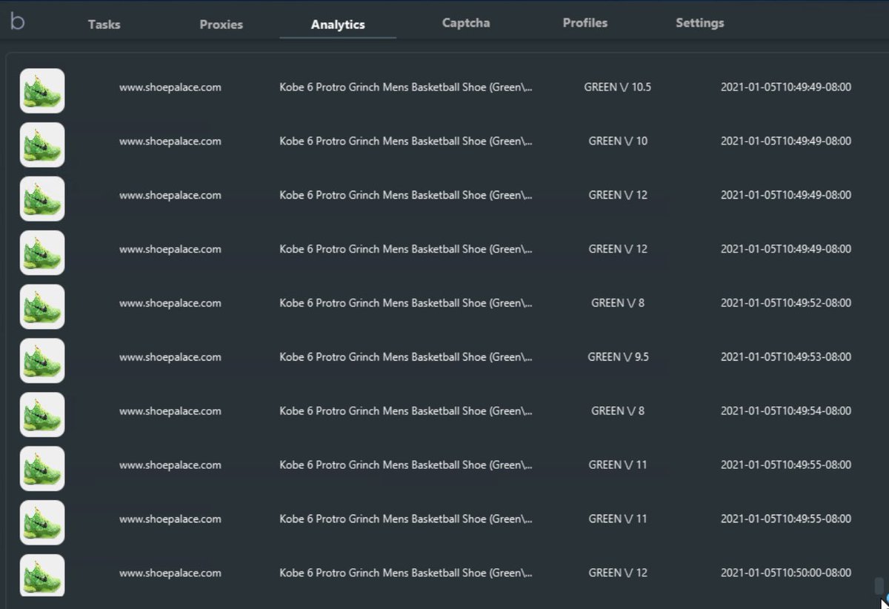The width and height of the screenshot is (889, 609).
Task: Open the shoe thumbnail in the GREEN 10.5 row
Action: 42,90
